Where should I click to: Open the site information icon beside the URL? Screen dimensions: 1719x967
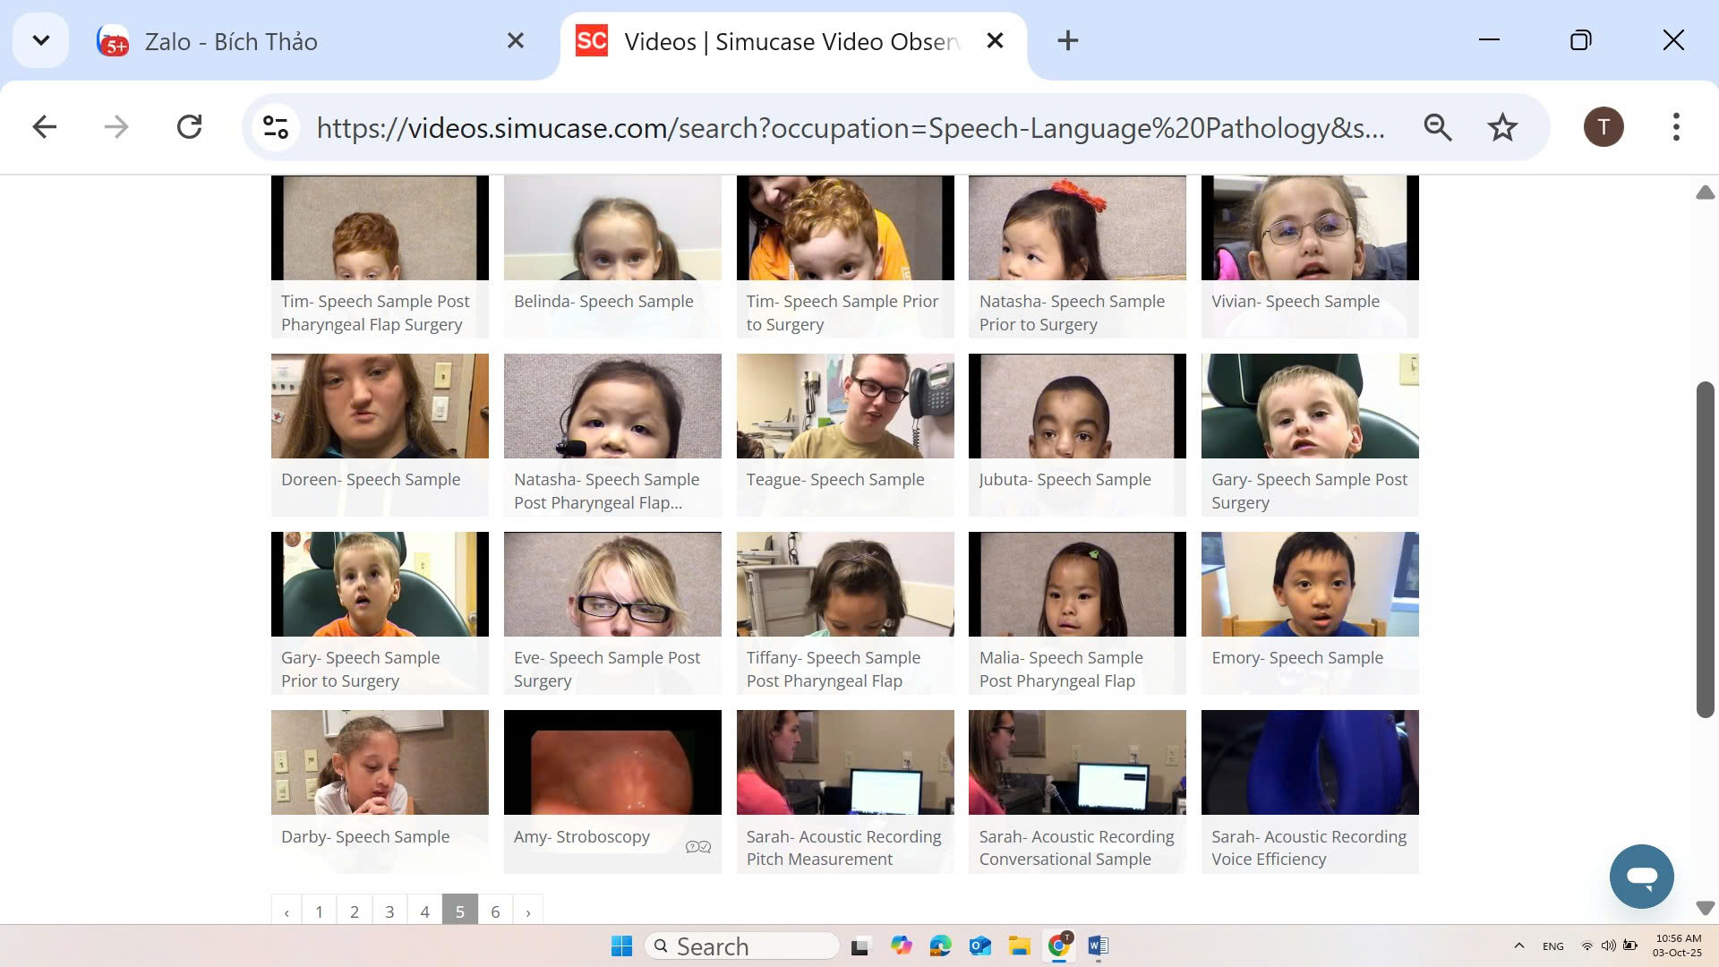click(276, 127)
